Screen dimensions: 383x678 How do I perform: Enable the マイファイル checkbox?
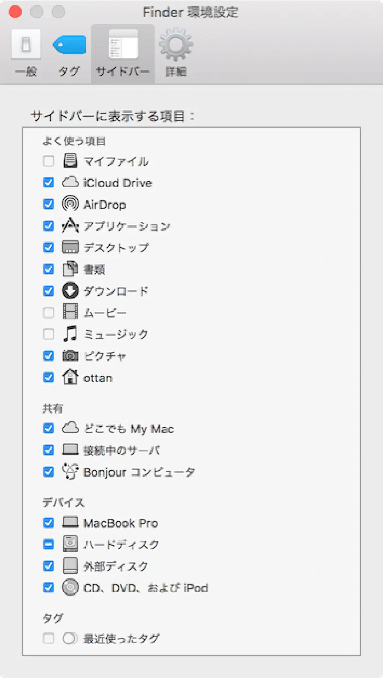(x=49, y=161)
